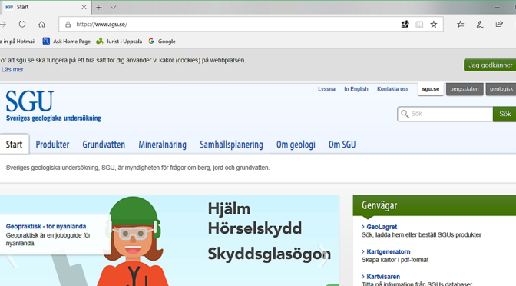Expand the tab preview chevron
This screenshot has width=516, height=286.
[x=113, y=7]
